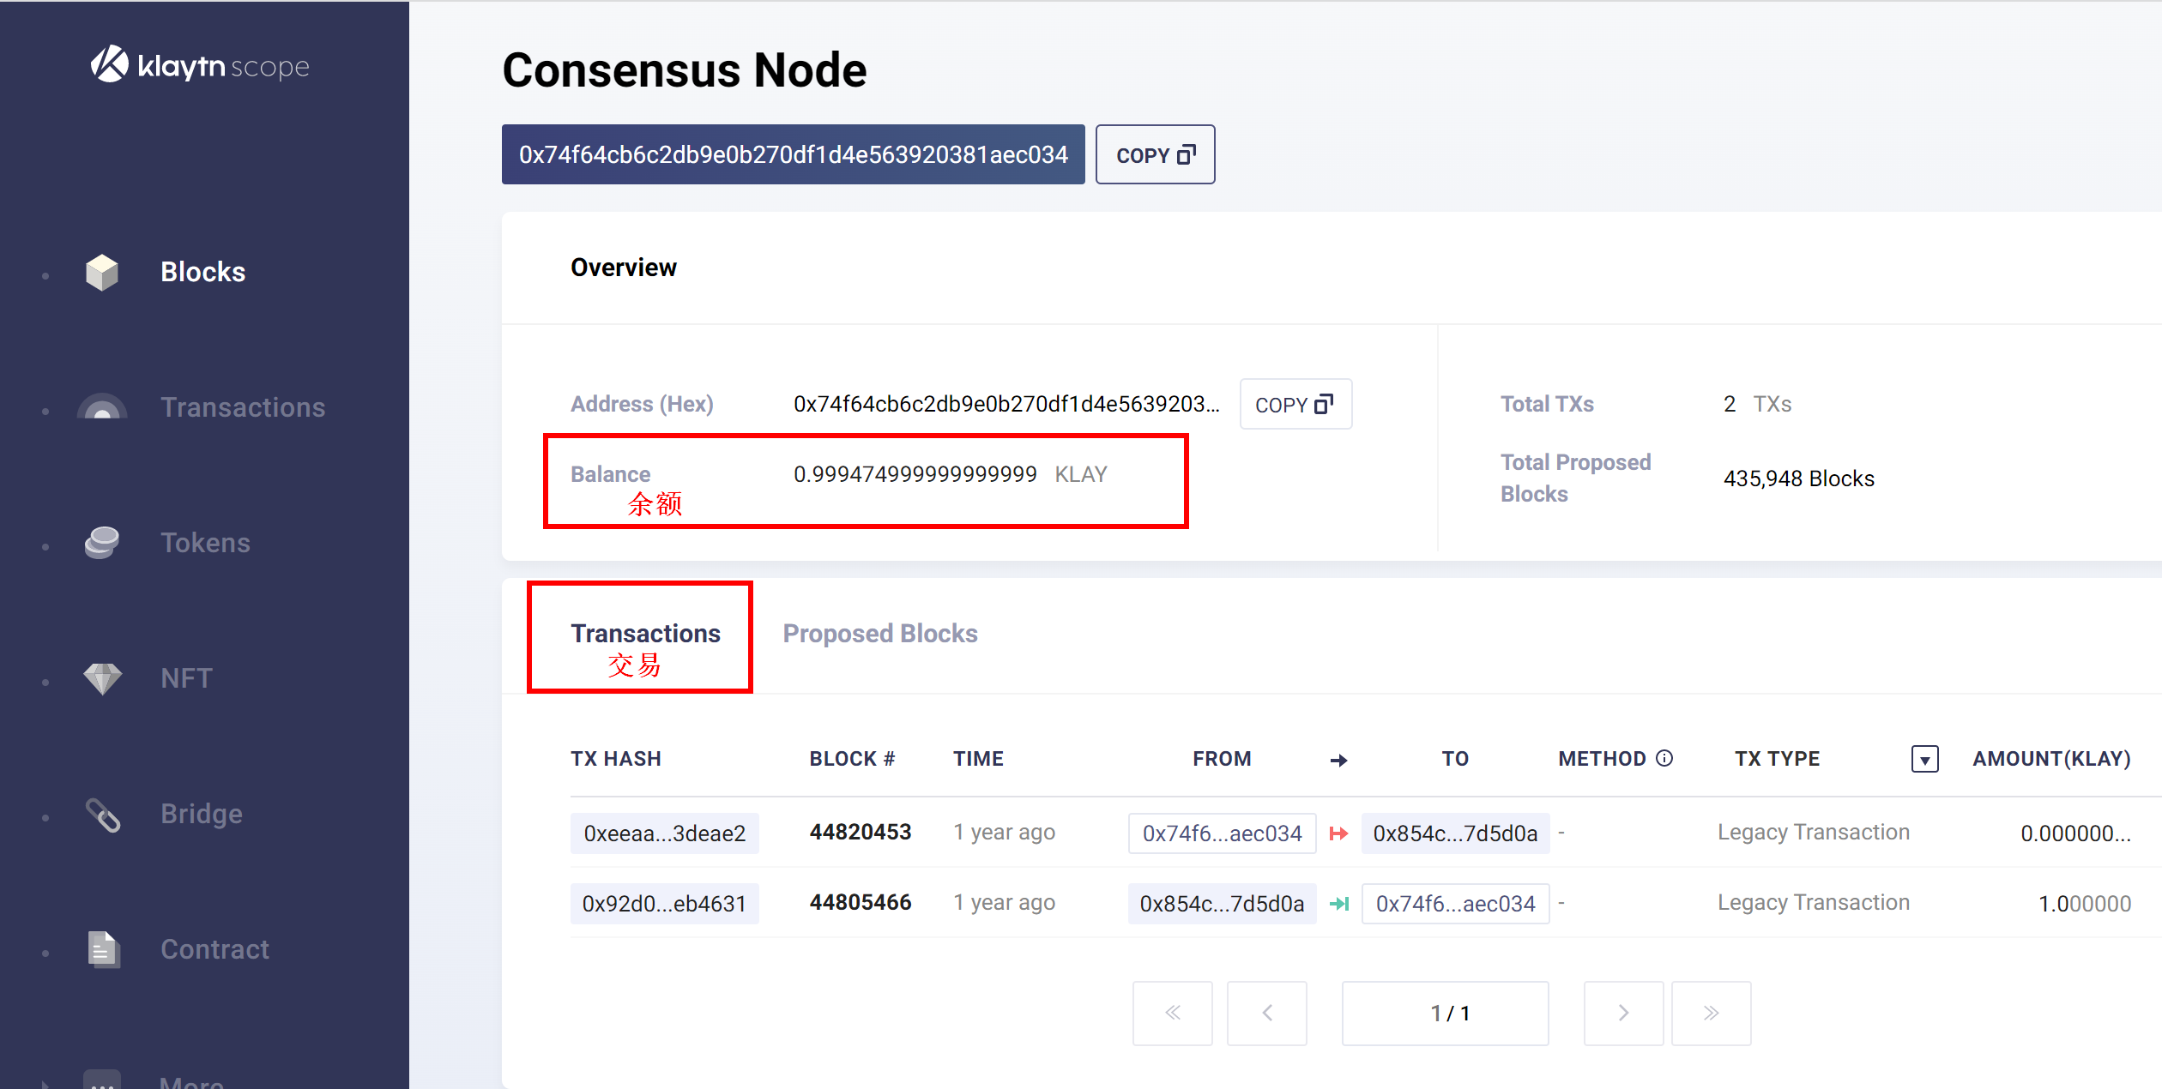Viewport: 2162px width, 1089px height.
Task: Click the Contract document icon
Action: [103, 949]
